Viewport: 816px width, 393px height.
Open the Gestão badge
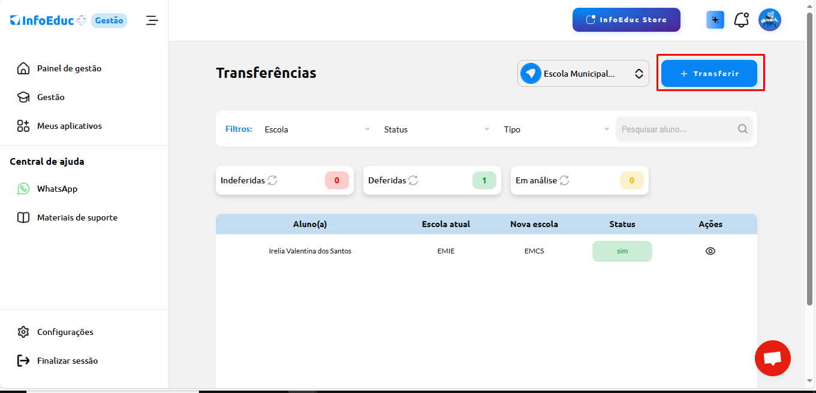109,20
